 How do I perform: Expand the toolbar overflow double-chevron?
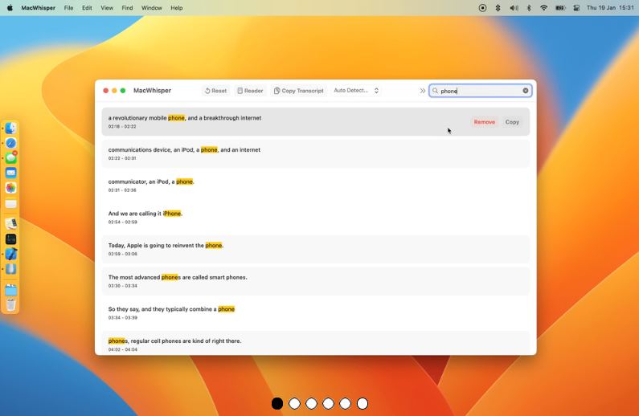click(422, 91)
